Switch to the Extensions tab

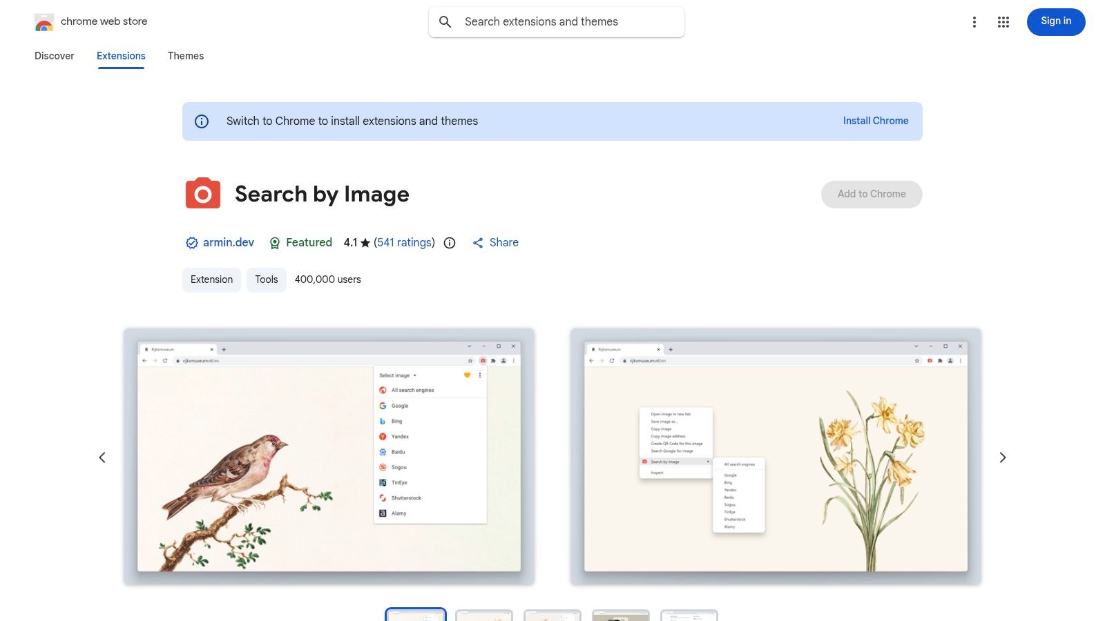pos(121,56)
